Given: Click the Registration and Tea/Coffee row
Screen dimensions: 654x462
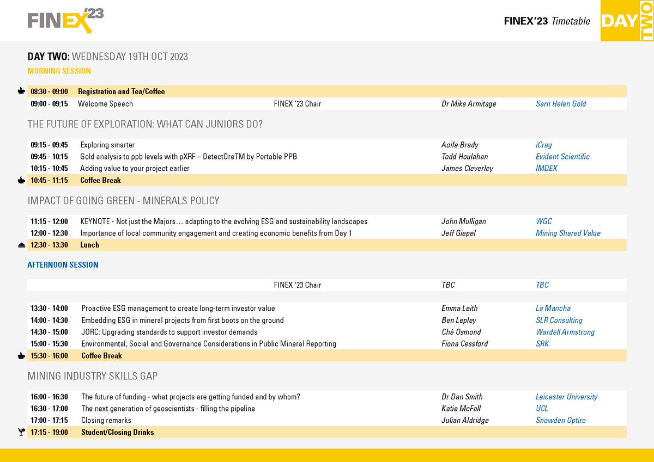Looking at the screenshot, I should (x=327, y=91).
